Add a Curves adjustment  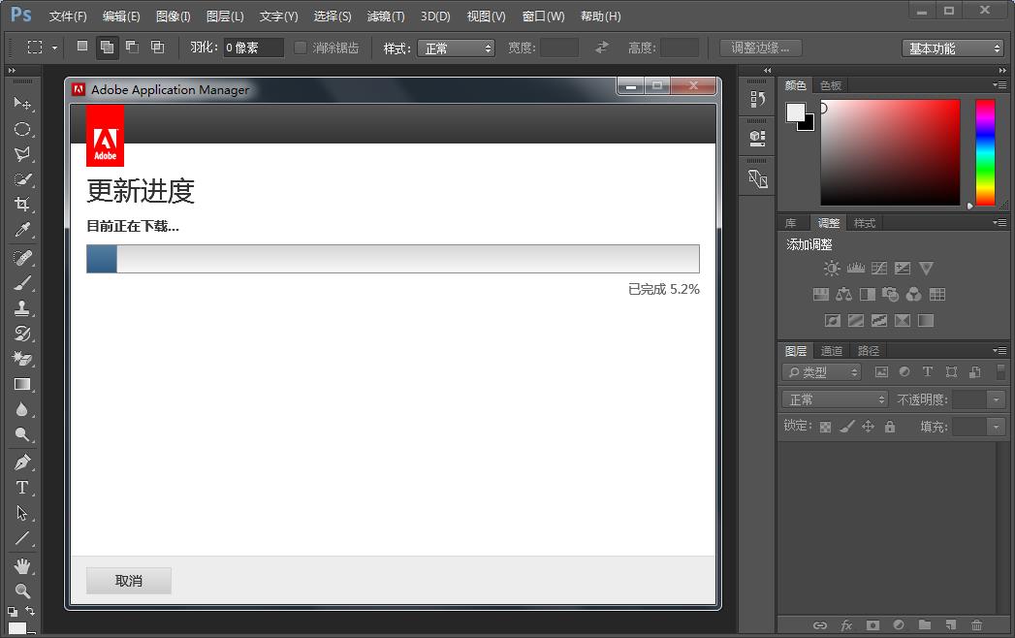tap(879, 269)
